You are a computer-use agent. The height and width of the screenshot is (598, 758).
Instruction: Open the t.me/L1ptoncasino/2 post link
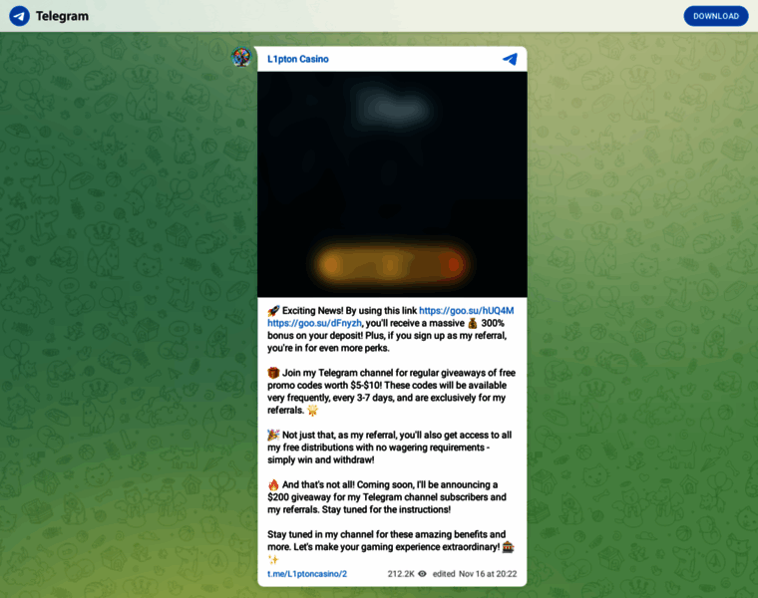pyautogui.click(x=307, y=574)
